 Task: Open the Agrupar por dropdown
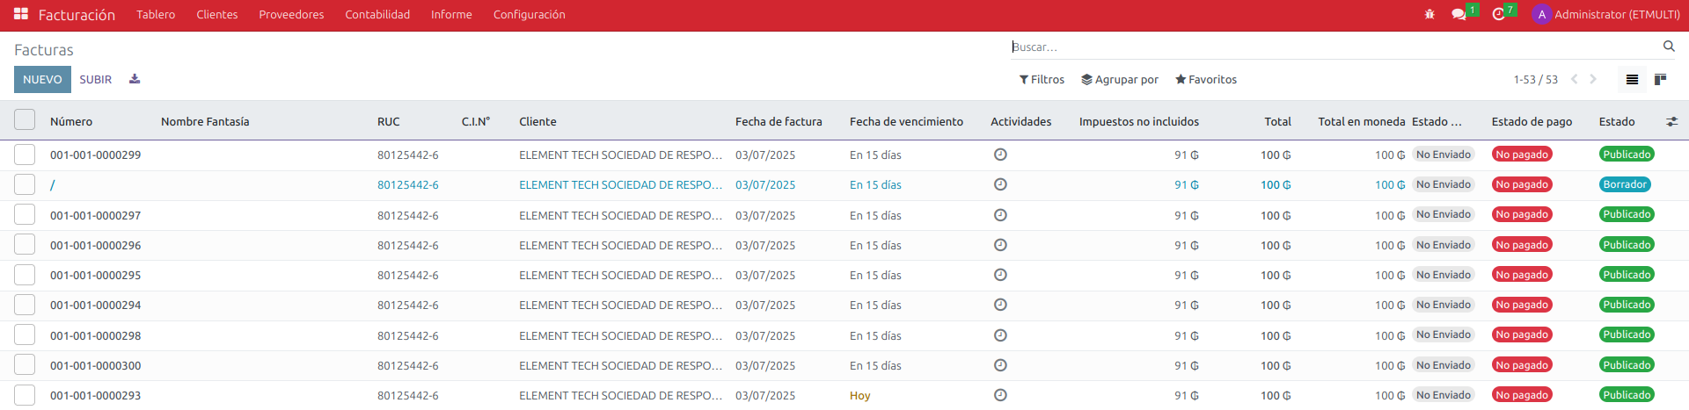point(1120,79)
